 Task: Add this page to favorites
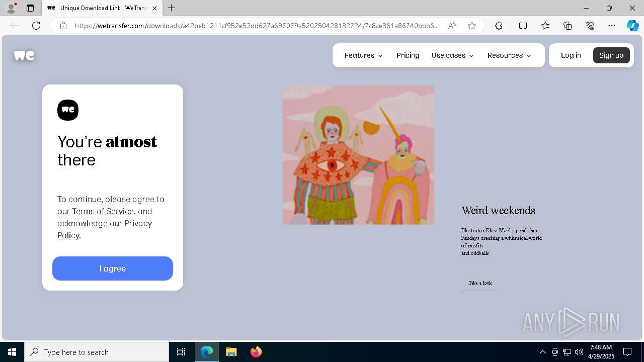pyautogui.click(x=472, y=26)
